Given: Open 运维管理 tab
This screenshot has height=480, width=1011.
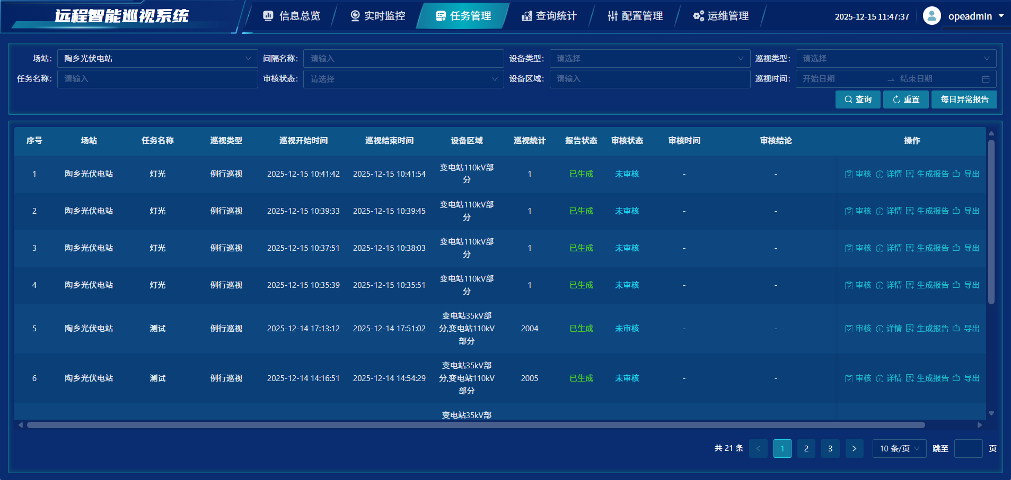Looking at the screenshot, I should point(721,16).
